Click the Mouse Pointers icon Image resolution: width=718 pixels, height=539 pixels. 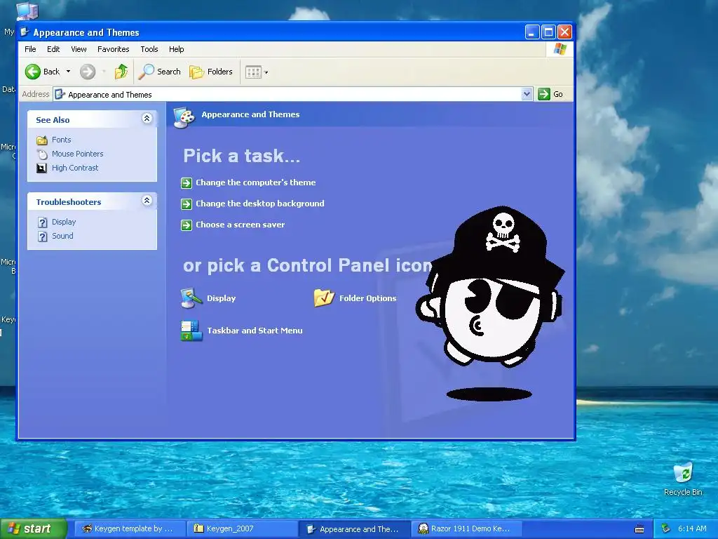(41, 154)
